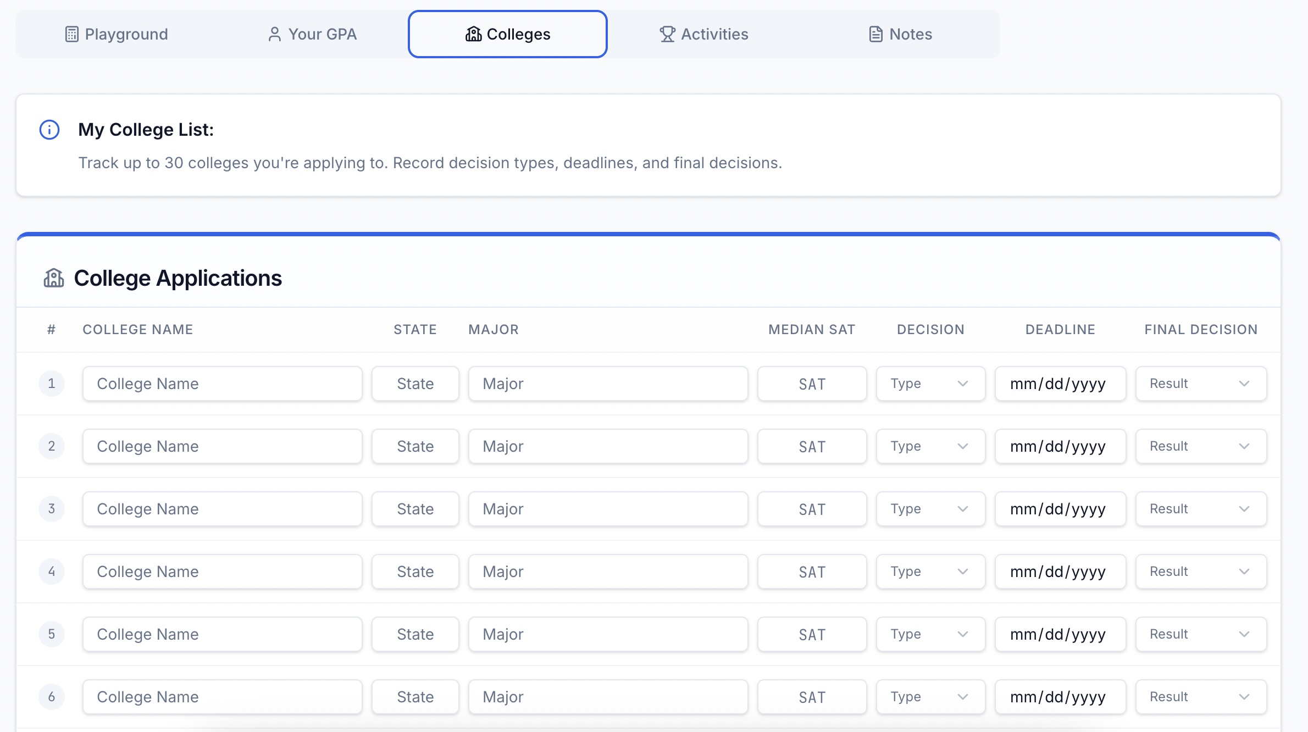Open the Result dropdown in row 6

pos(1200,697)
